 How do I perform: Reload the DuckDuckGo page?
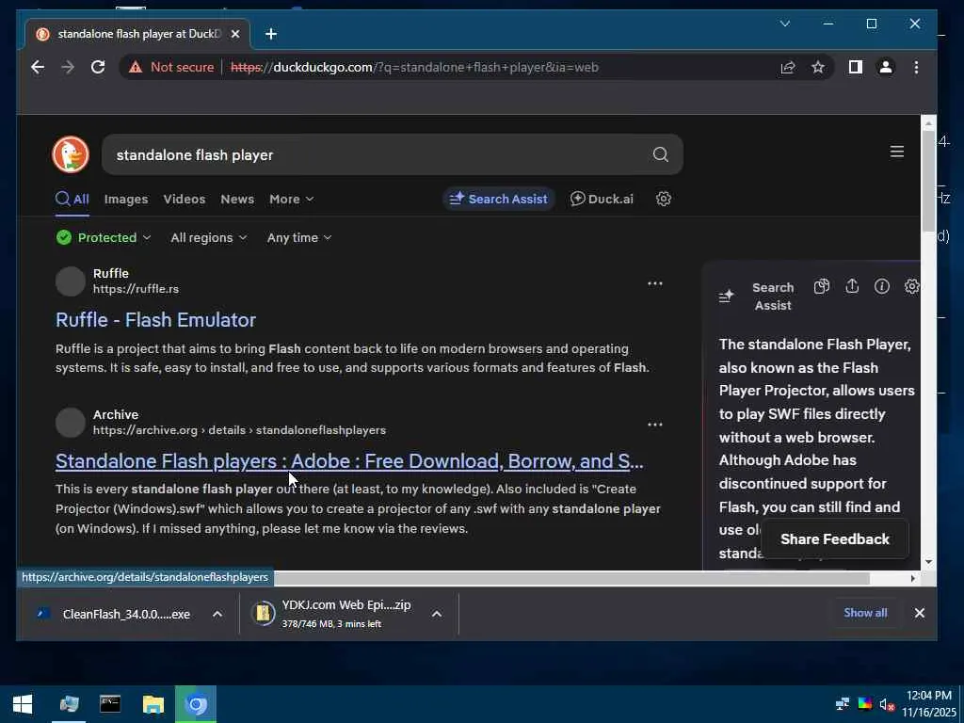point(98,67)
